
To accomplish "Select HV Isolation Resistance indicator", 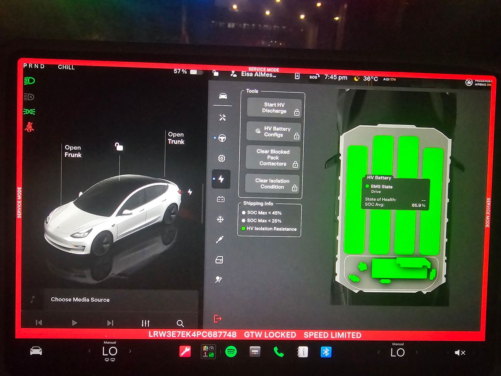I will pos(269,229).
